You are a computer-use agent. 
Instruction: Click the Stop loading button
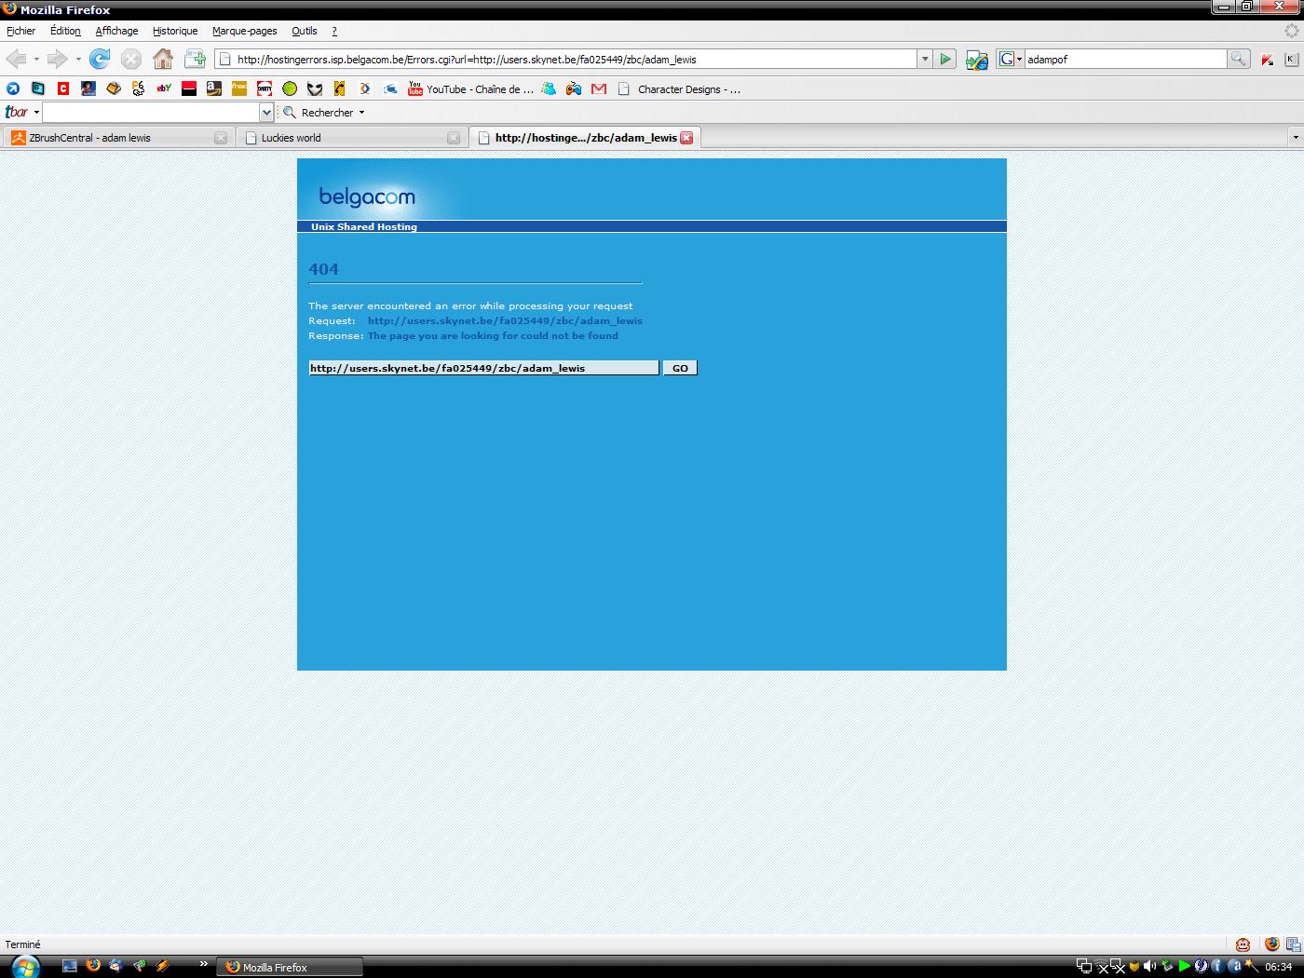click(131, 60)
